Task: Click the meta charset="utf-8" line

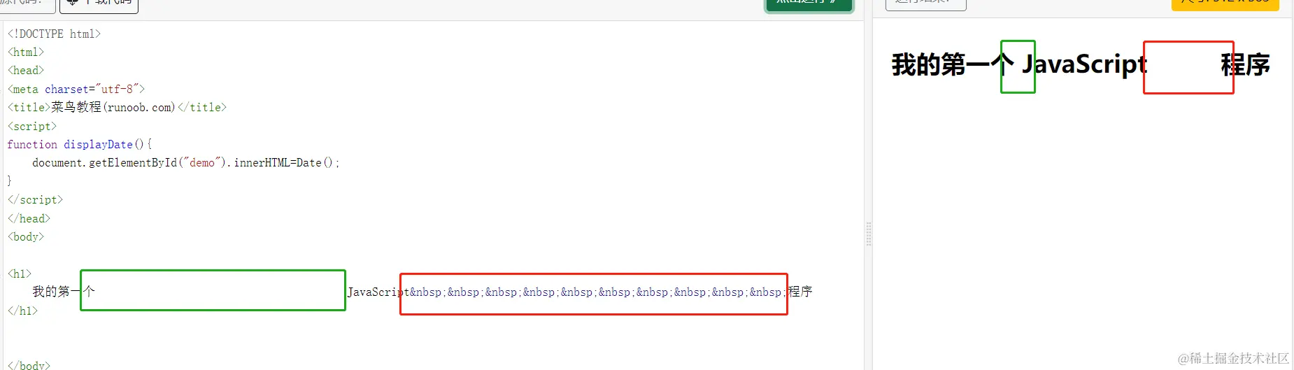Action: pyautogui.click(x=76, y=90)
